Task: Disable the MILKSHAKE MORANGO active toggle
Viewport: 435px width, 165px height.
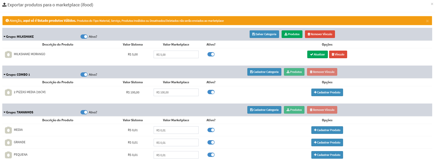Action: click(x=211, y=54)
